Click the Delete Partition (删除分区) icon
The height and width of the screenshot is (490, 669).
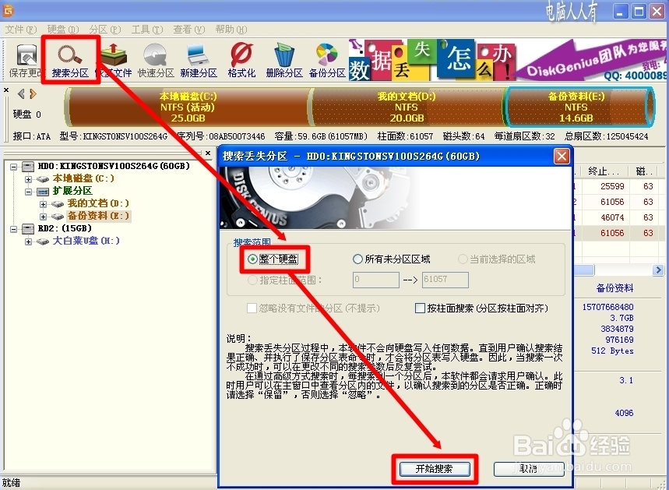coord(284,60)
